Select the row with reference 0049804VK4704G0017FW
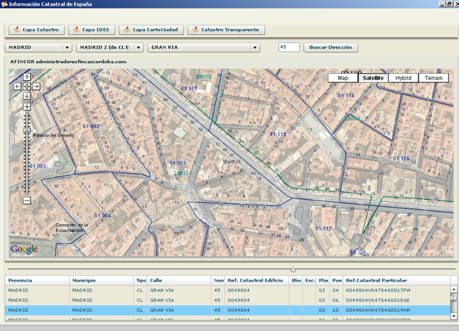The image size is (459, 331). (x=227, y=291)
